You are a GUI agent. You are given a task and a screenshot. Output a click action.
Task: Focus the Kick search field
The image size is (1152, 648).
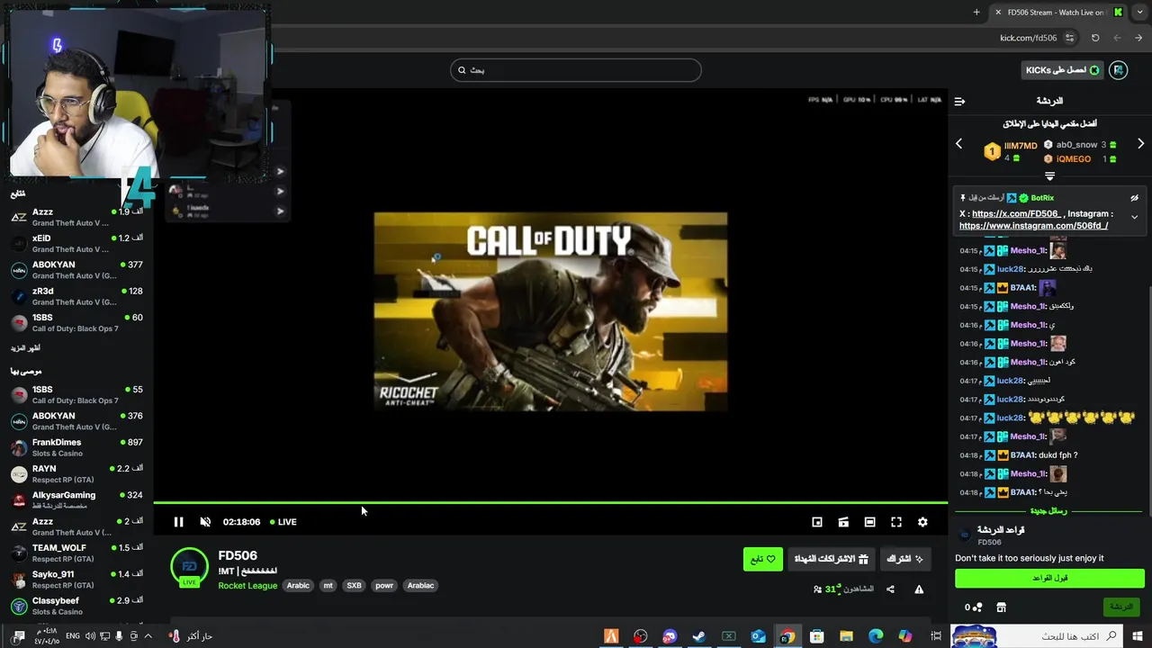[576, 70]
